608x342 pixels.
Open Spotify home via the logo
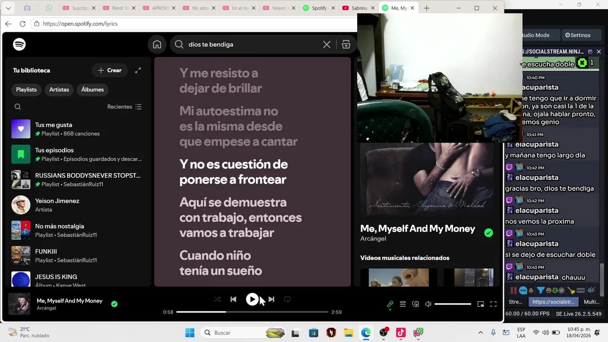[x=19, y=44]
